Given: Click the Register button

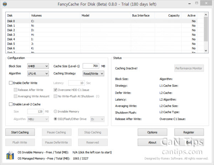Looking at the screenshot, I should tap(189, 132).
